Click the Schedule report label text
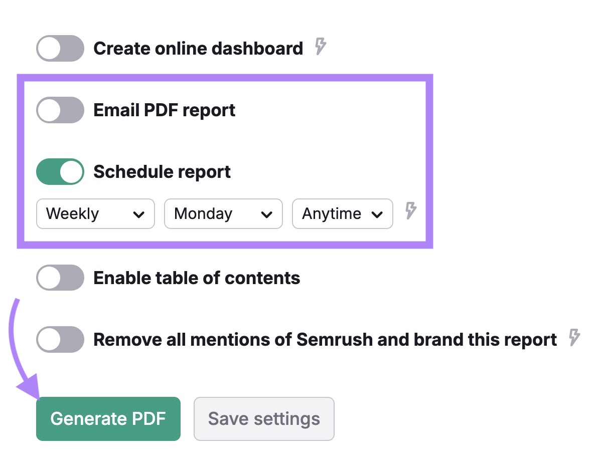 click(x=162, y=171)
